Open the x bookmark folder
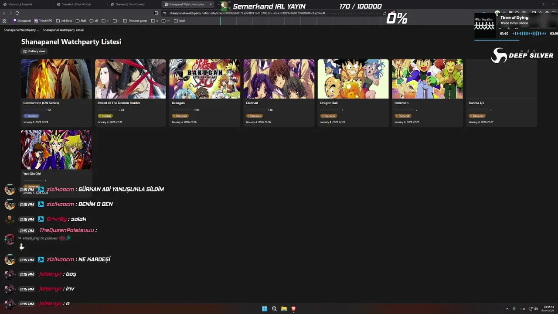The height and width of the screenshot is (314, 558). [155, 20]
